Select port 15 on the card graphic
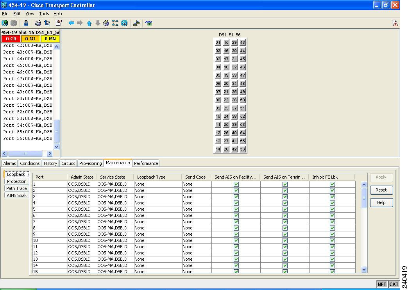The image size is (408, 290). coord(226,43)
